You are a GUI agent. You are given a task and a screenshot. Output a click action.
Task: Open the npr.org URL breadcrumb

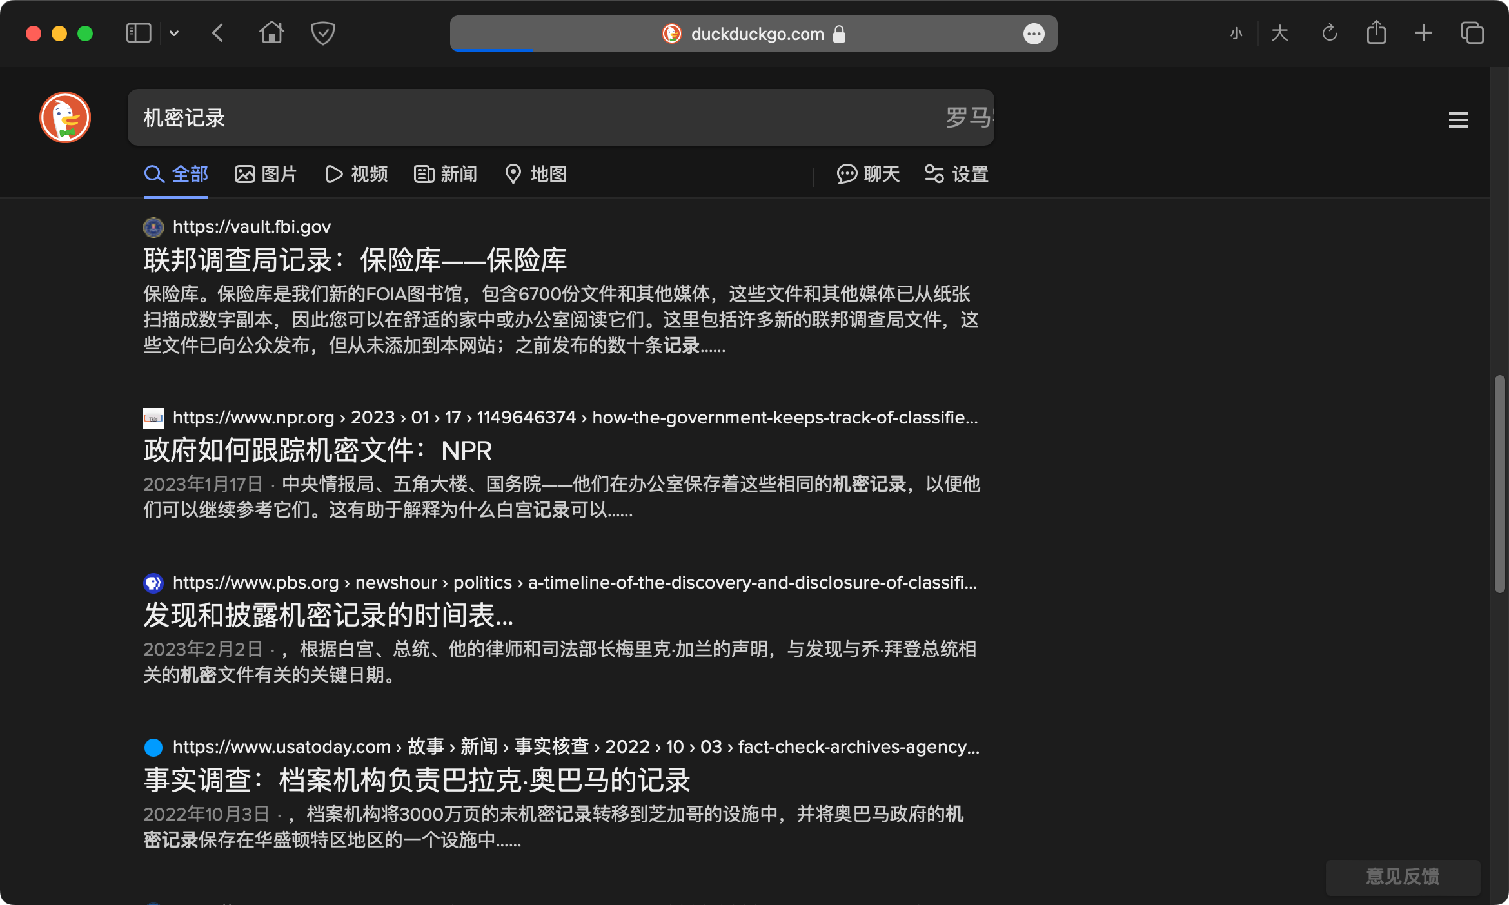click(x=575, y=418)
